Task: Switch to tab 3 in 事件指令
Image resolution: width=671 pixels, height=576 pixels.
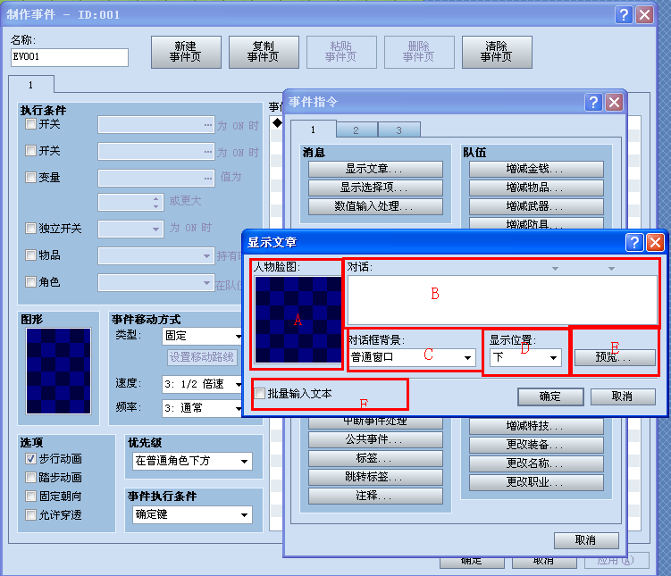Action: point(398,130)
